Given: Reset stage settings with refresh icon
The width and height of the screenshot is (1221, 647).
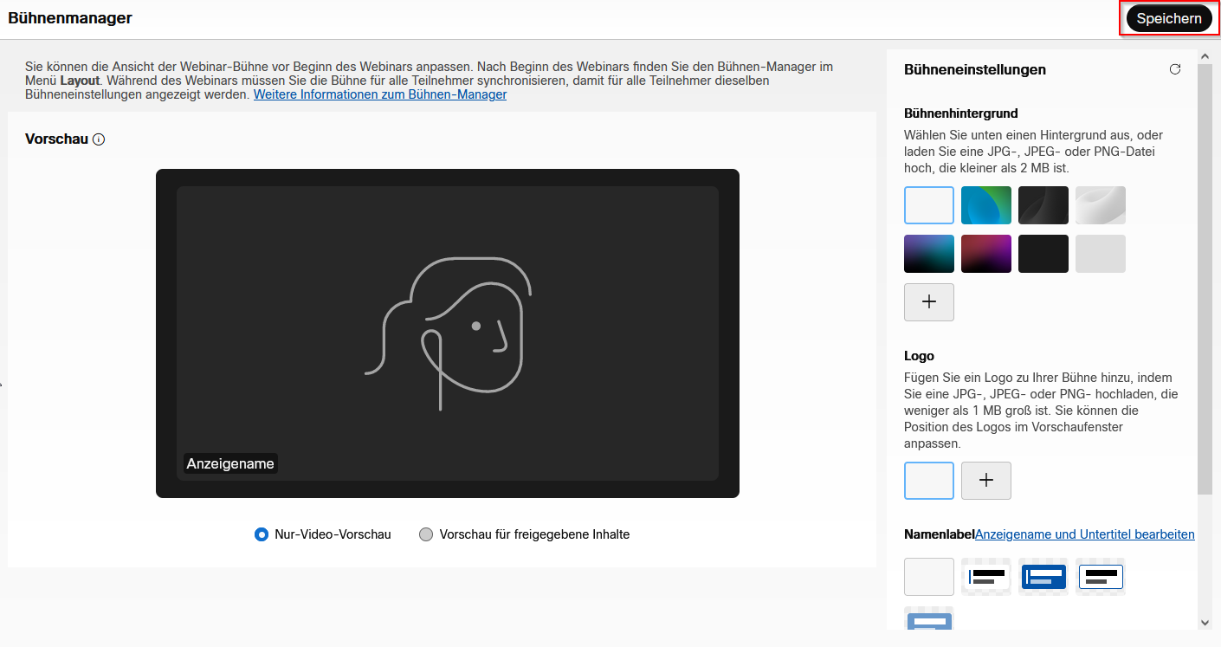Looking at the screenshot, I should (x=1174, y=69).
